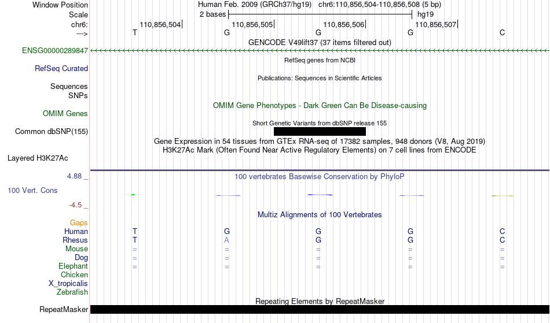Click the 4.88 PhyloP upper scale value
The height and width of the screenshot is (323, 550).
click(74, 176)
